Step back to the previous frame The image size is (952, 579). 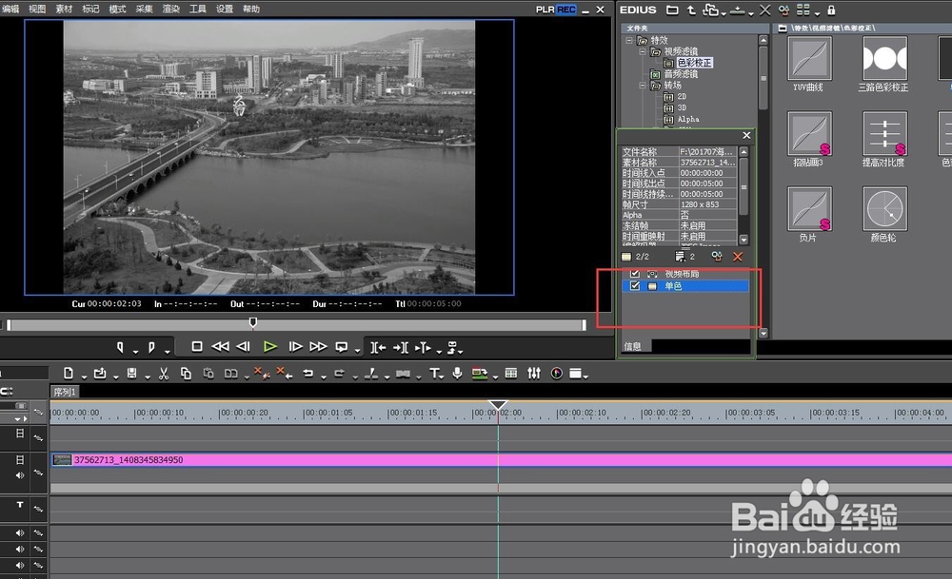click(244, 347)
